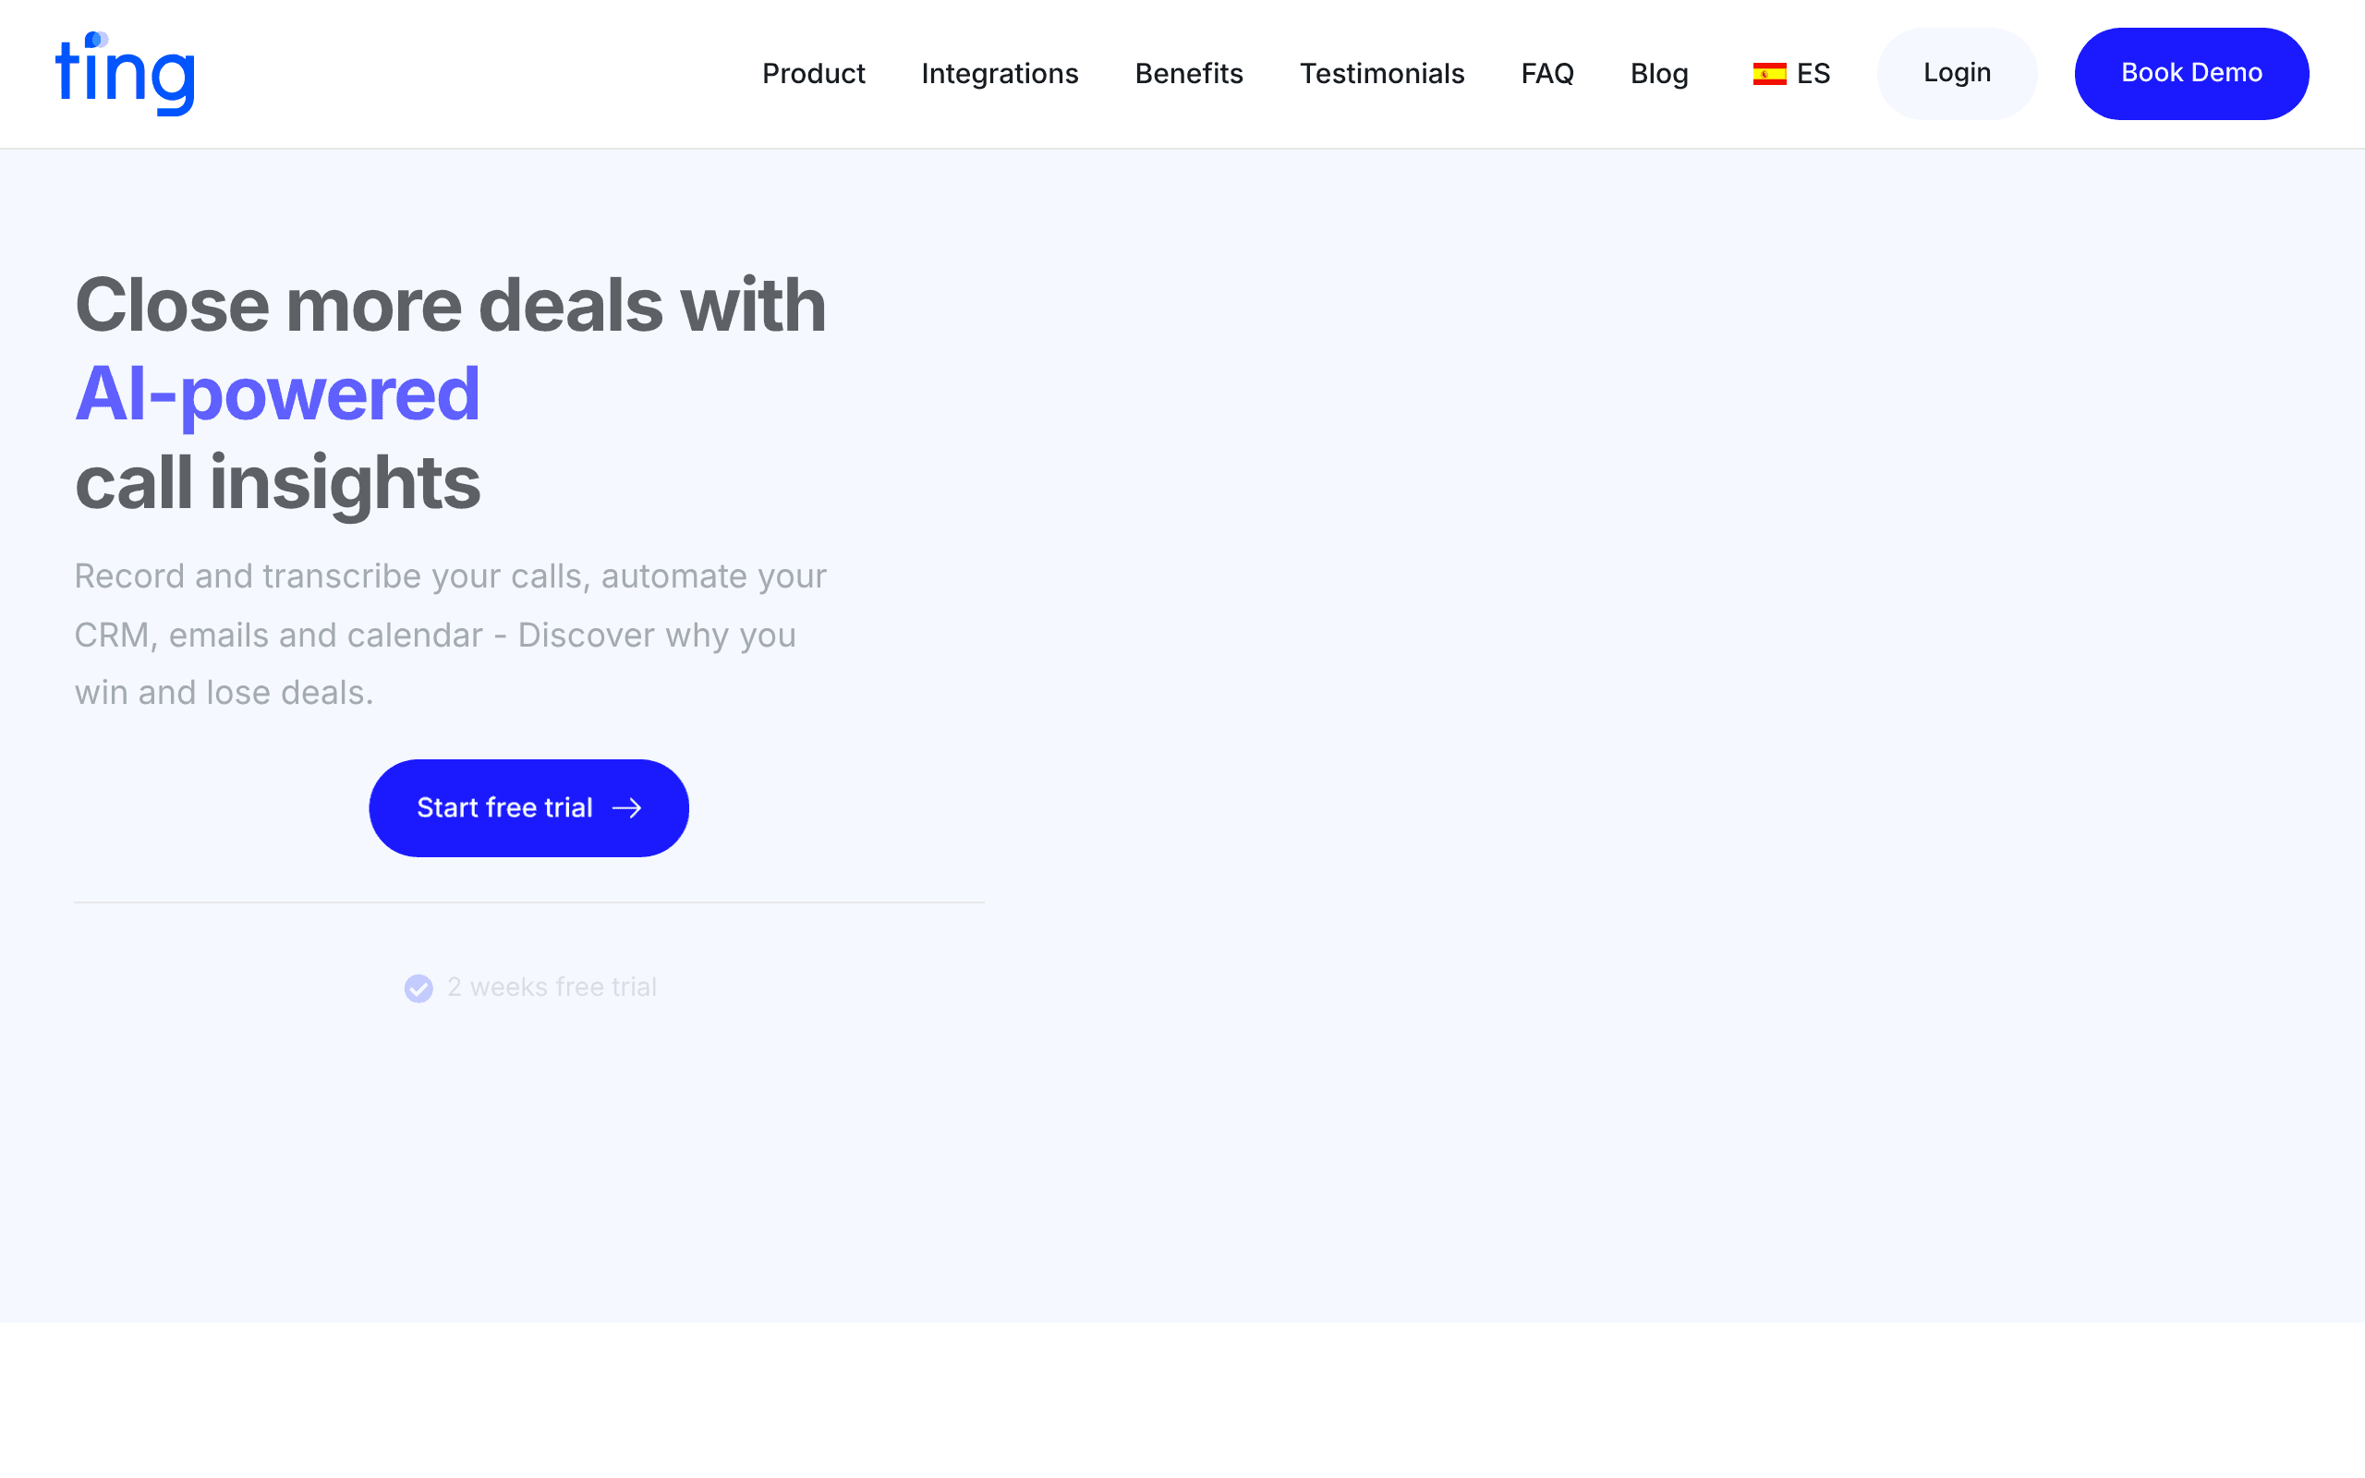Click the Login button
This screenshot has height=1478, width=2365.
click(1957, 73)
